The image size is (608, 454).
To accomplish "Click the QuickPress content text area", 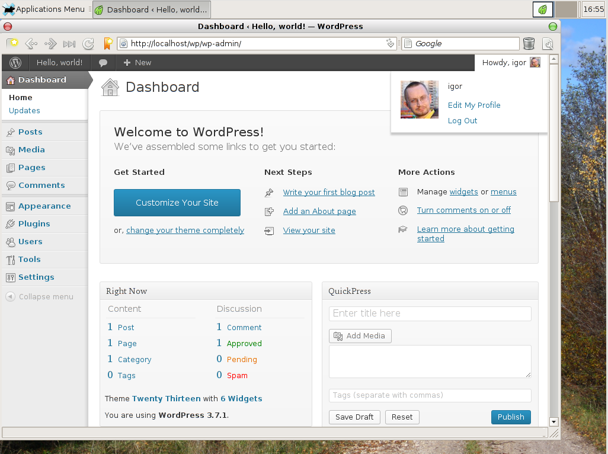I will 430,362.
